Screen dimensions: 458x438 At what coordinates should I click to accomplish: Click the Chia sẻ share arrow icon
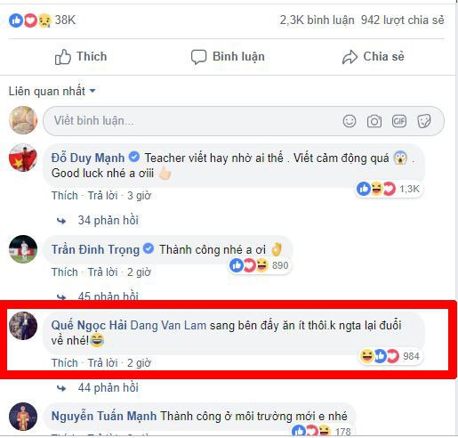click(x=350, y=57)
